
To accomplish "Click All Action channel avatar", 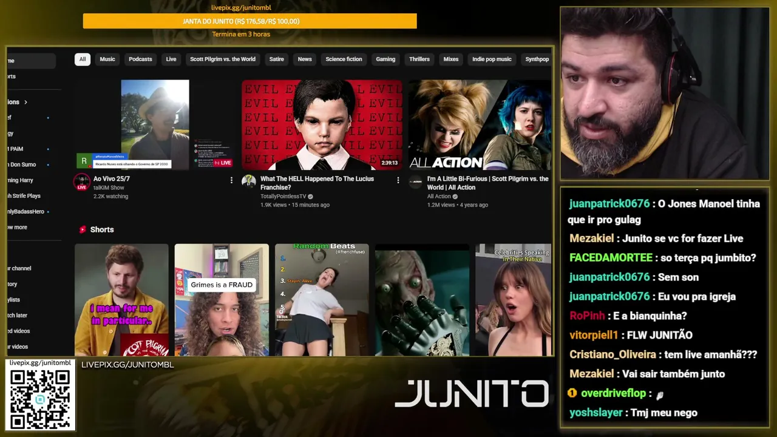I will tap(415, 181).
